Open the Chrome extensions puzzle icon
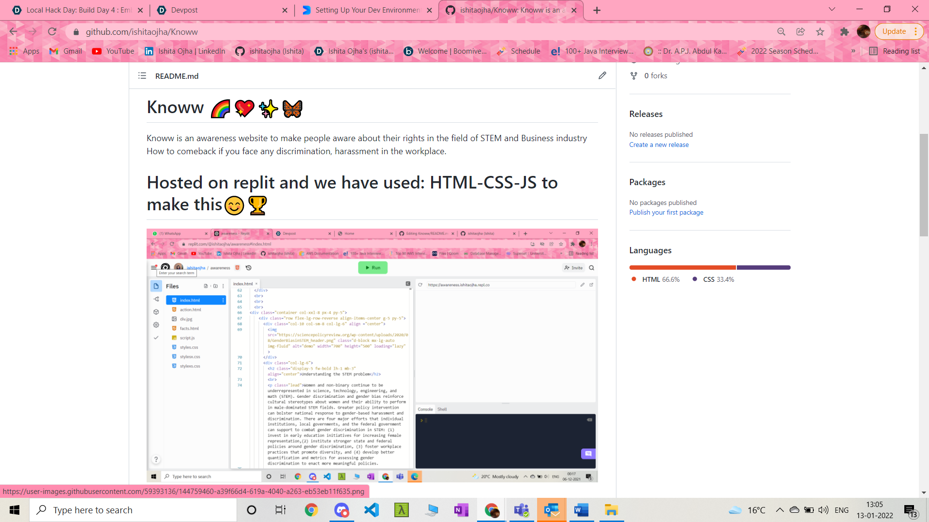 844,32
